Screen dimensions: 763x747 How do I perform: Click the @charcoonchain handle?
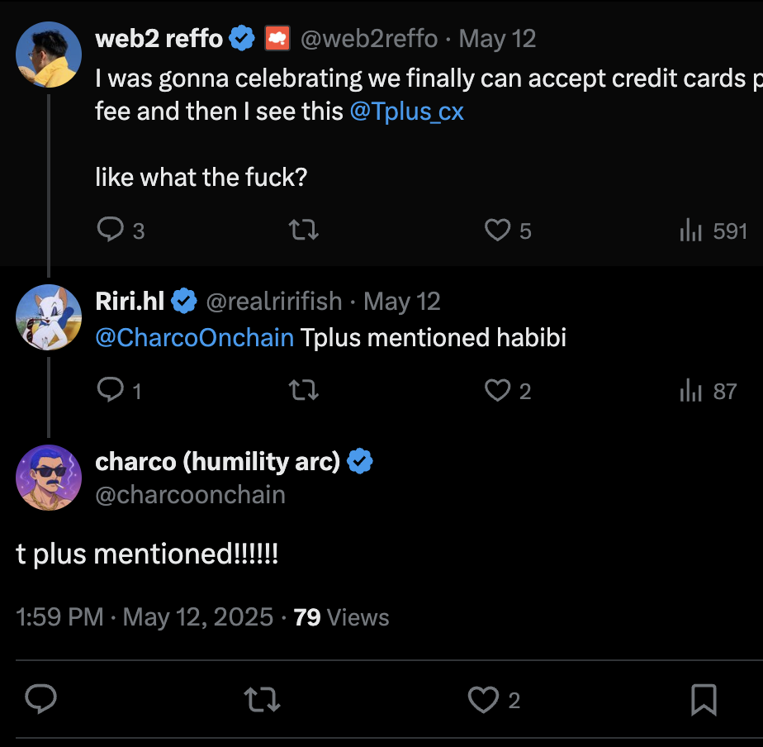point(191,495)
